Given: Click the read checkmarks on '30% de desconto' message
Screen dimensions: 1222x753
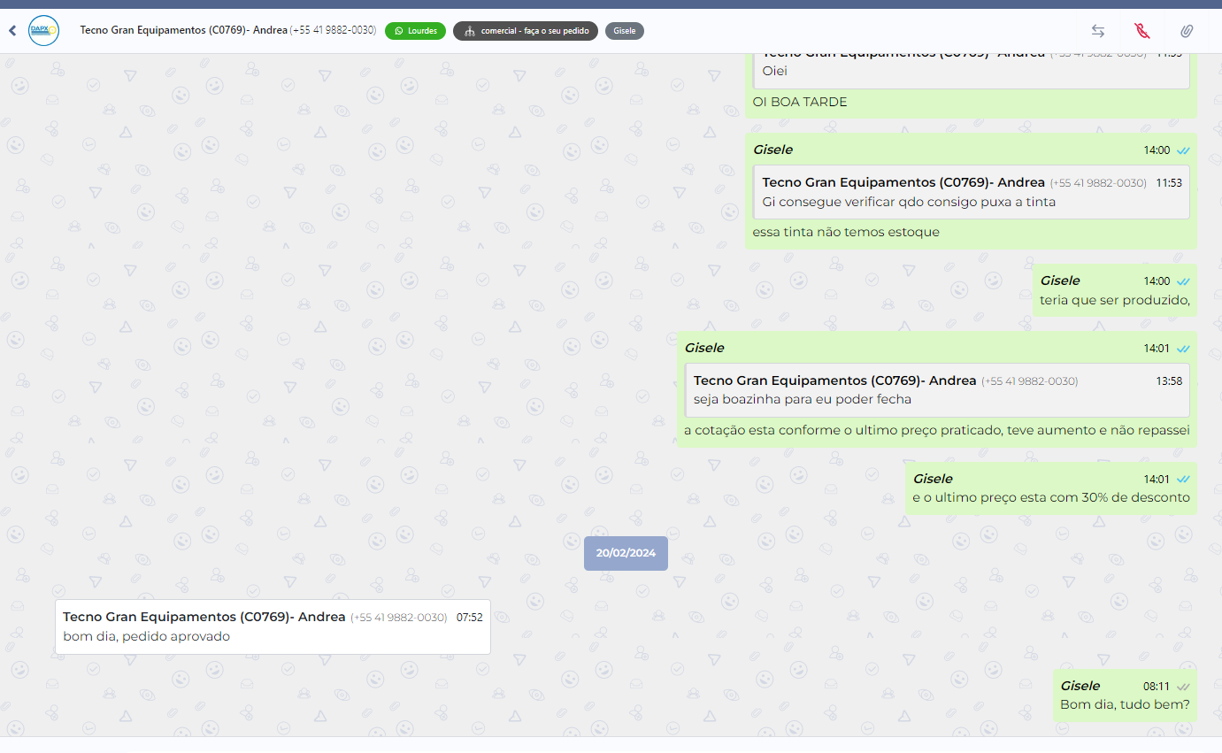Looking at the screenshot, I should click(x=1183, y=480).
